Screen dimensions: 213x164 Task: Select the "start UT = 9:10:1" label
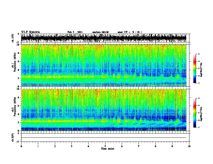(130, 32)
